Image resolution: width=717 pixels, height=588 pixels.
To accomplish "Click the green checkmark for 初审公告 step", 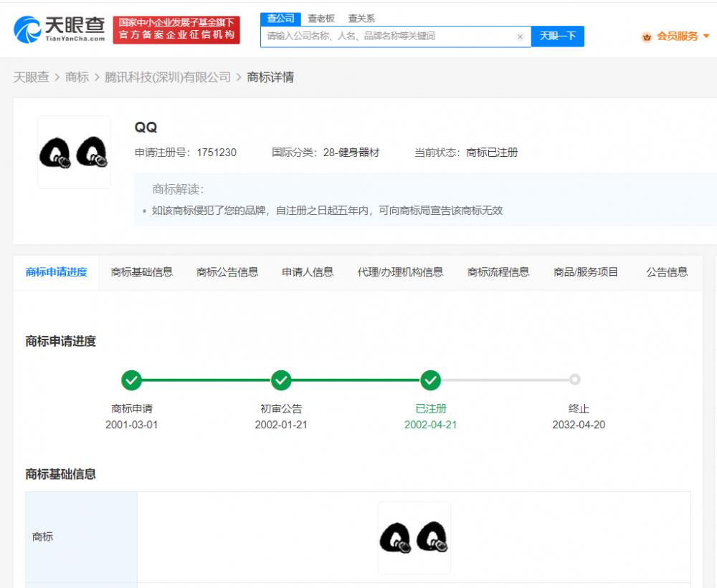I will coord(281,380).
